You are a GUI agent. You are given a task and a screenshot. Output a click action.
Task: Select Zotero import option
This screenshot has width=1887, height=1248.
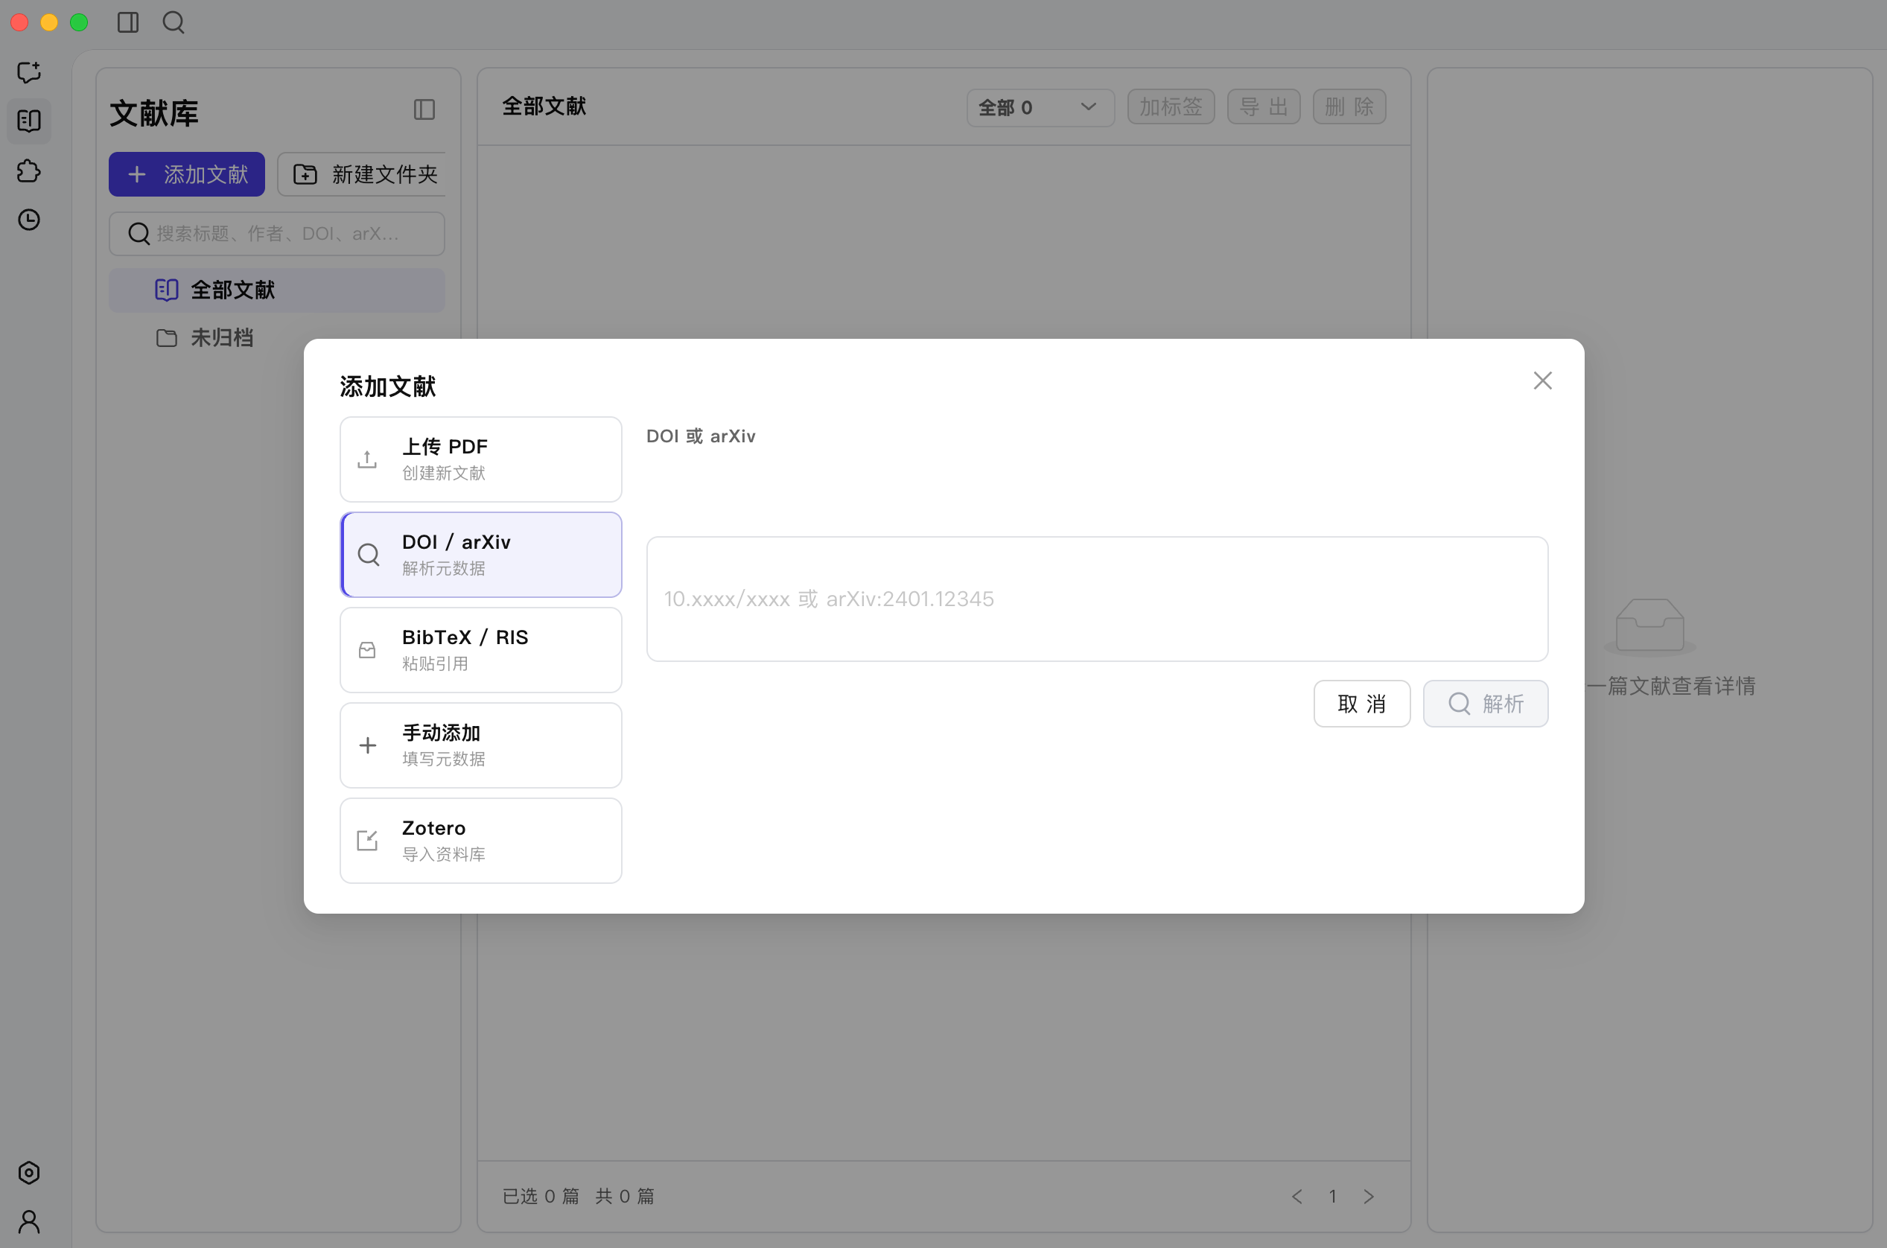coord(481,841)
